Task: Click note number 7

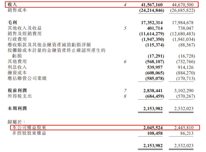Action: pos(125,91)
